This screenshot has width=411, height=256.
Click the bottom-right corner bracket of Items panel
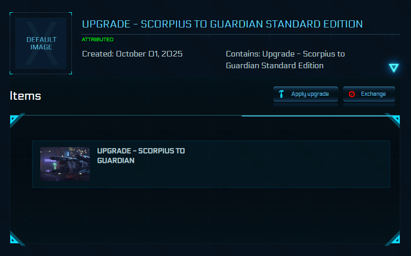tap(394, 239)
